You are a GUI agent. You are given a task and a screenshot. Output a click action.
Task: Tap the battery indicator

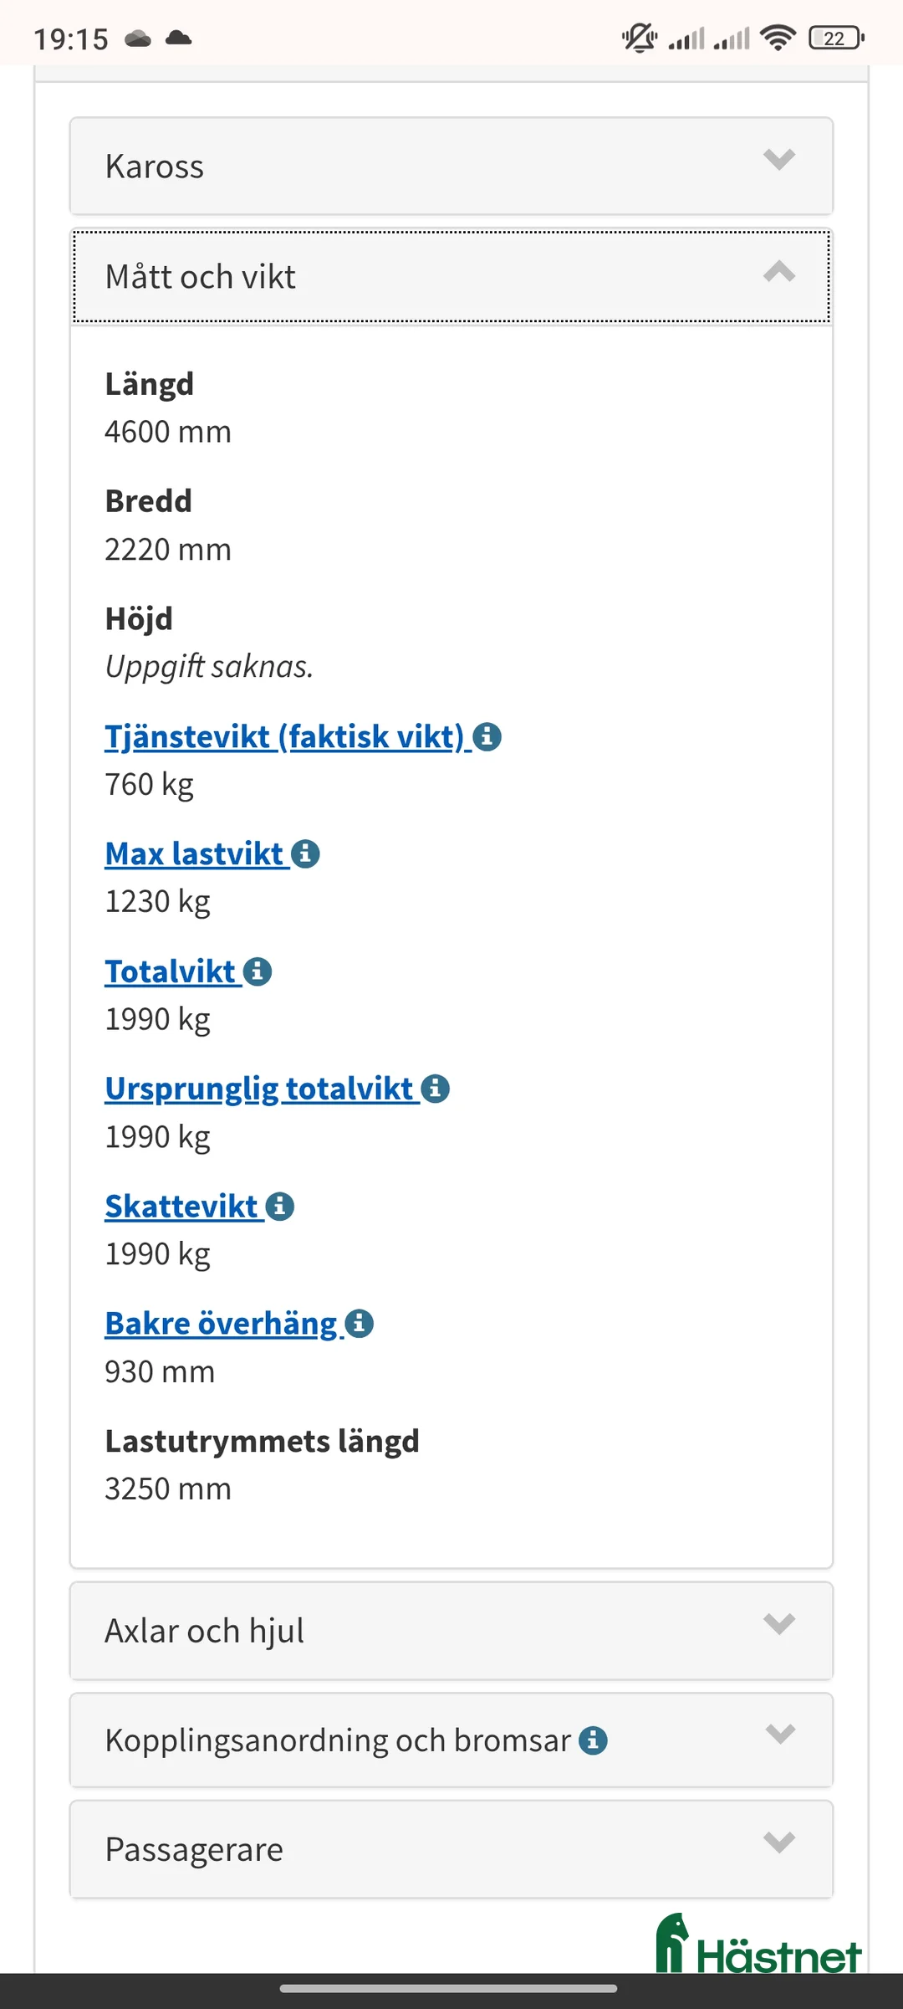[833, 38]
